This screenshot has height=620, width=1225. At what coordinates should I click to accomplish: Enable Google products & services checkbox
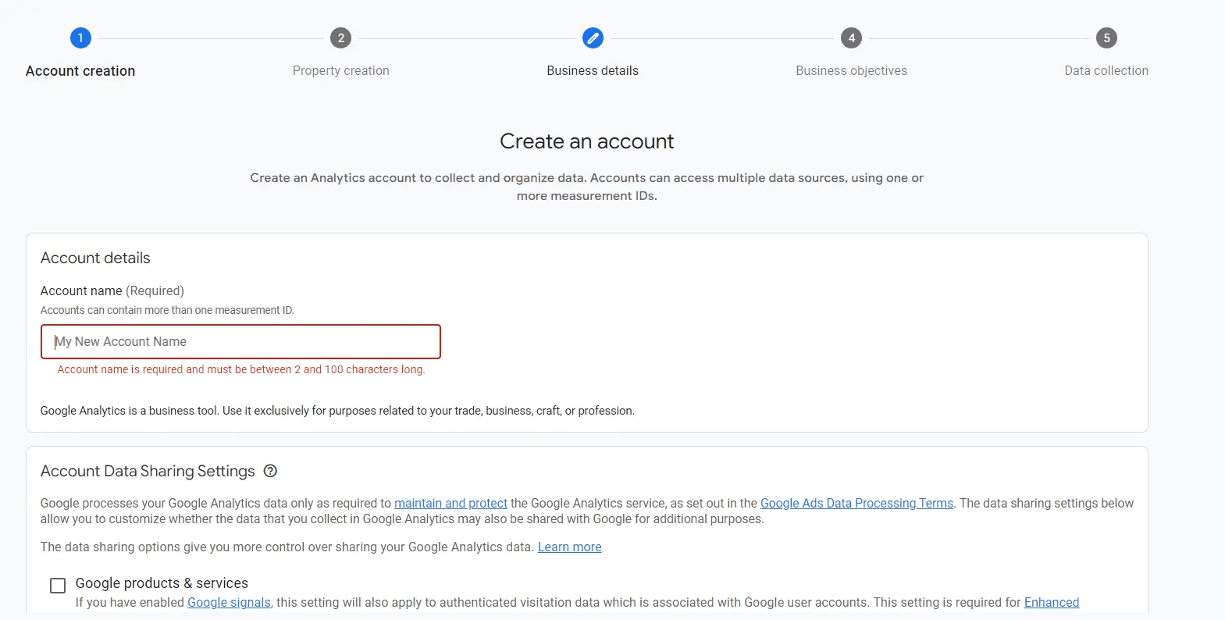[58, 586]
